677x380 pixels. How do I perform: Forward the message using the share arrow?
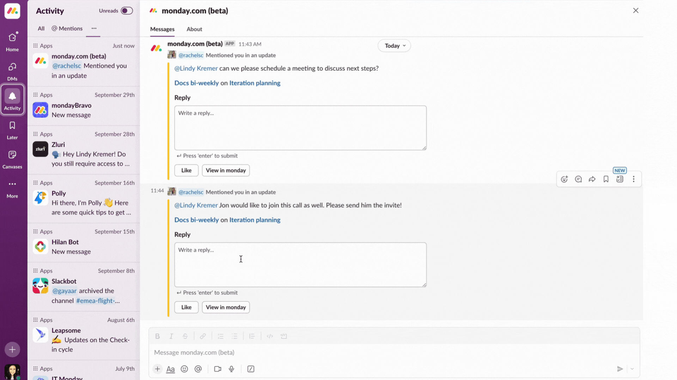[x=592, y=179]
